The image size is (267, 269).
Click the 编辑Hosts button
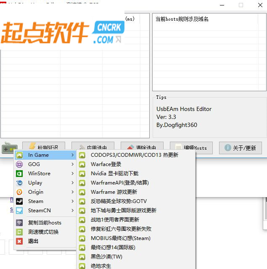191,148
